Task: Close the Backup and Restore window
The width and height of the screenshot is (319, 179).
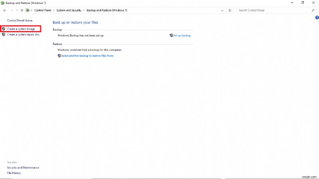Action: [x=313, y=3]
